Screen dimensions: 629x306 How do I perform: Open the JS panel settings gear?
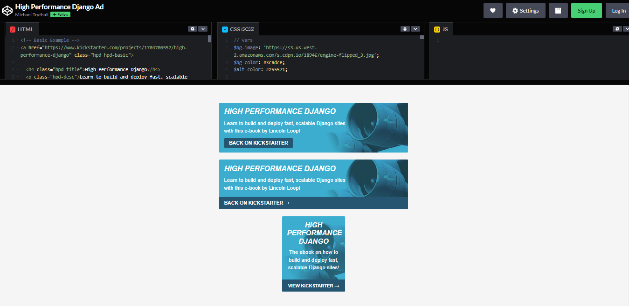[617, 28]
